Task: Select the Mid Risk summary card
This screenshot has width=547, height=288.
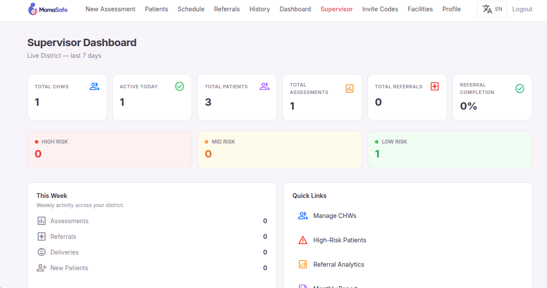Action: pos(280,150)
